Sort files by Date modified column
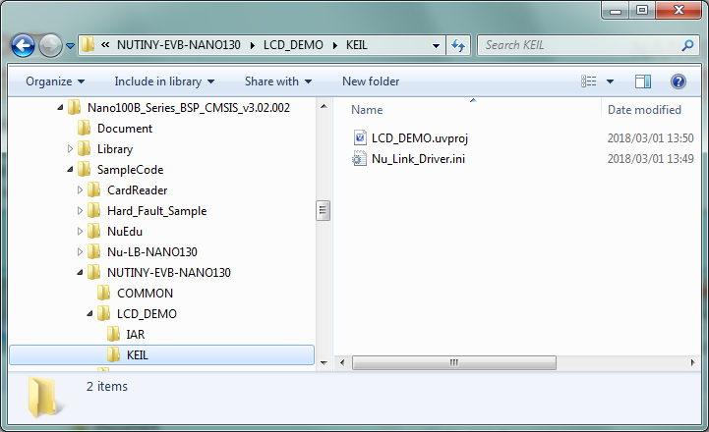 pos(644,110)
